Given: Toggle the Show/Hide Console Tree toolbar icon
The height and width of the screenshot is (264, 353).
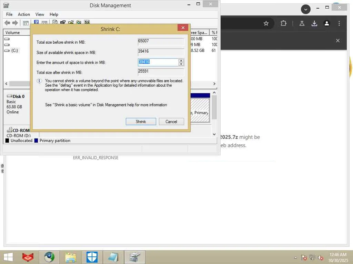Looking at the screenshot, I should [x=26, y=23].
